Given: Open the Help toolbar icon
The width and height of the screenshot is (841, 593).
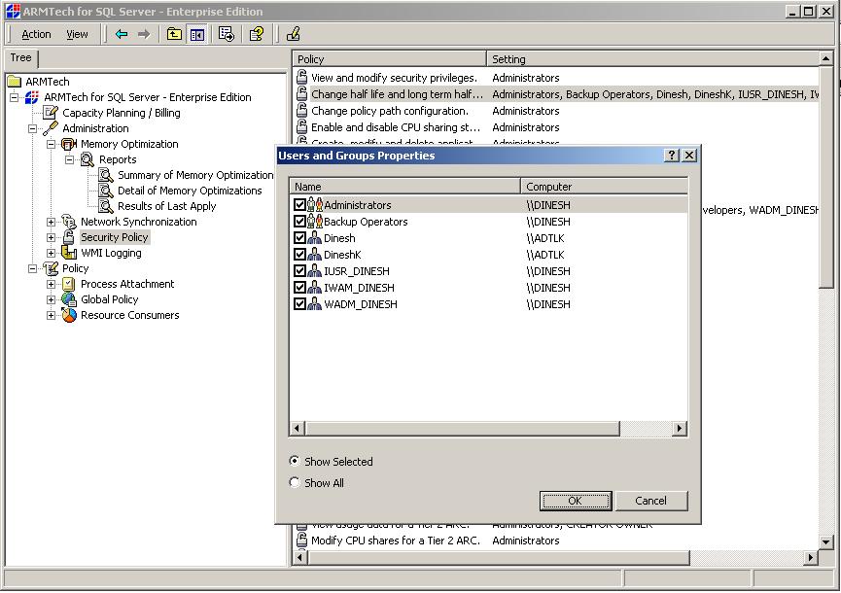Looking at the screenshot, I should coord(257,34).
